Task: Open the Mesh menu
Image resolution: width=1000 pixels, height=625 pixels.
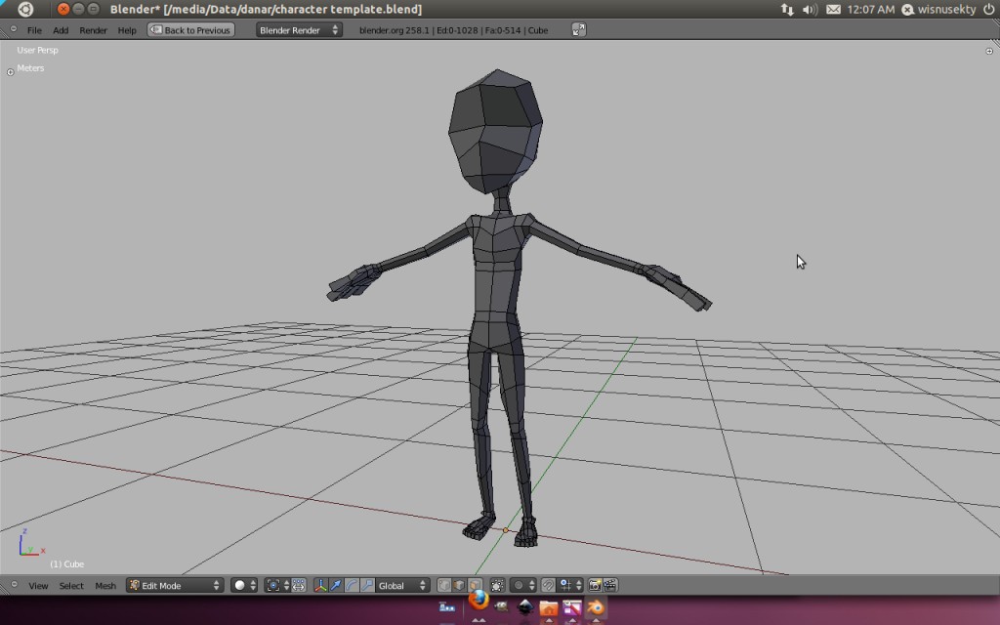Action: (104, 585)
